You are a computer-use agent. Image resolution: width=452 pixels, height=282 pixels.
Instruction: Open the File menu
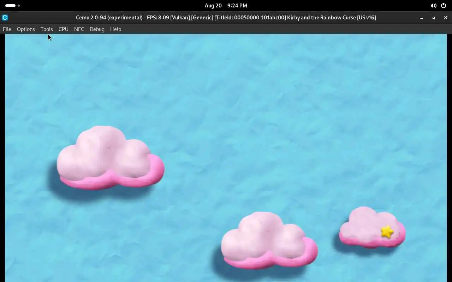7,29
